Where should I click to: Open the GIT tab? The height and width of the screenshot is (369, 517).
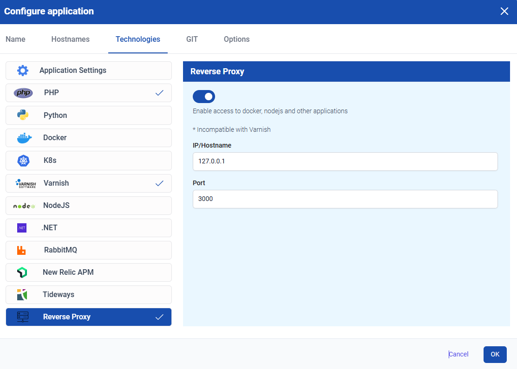point(192,39)
